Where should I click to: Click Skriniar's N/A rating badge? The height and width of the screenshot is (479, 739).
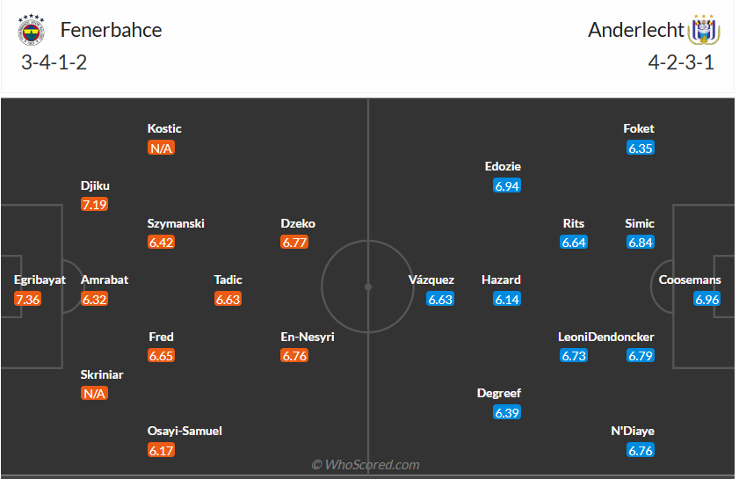click(95, 394)
